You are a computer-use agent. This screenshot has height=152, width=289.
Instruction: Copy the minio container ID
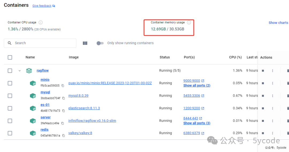tap(63, 86)
